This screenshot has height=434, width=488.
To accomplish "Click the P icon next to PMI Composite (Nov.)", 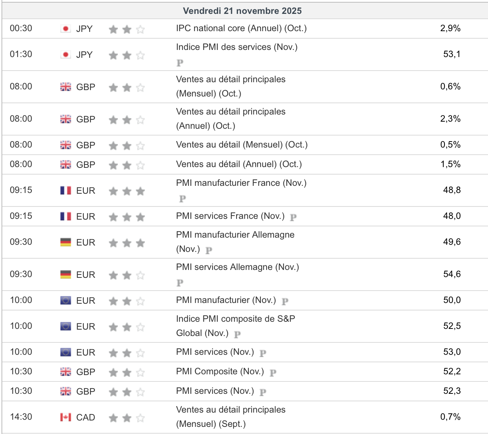I will pyautogui.click(x=273, y=372).
